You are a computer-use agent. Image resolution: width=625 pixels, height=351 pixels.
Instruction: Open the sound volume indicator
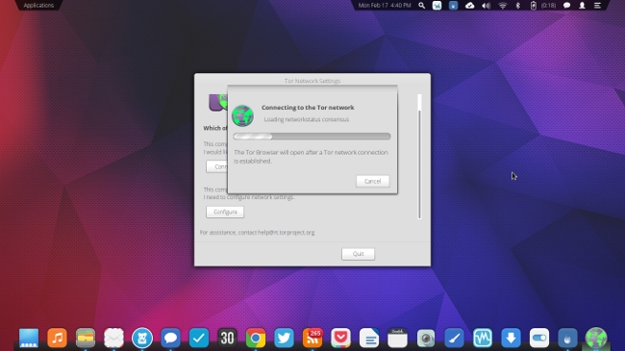pos(486,5)
